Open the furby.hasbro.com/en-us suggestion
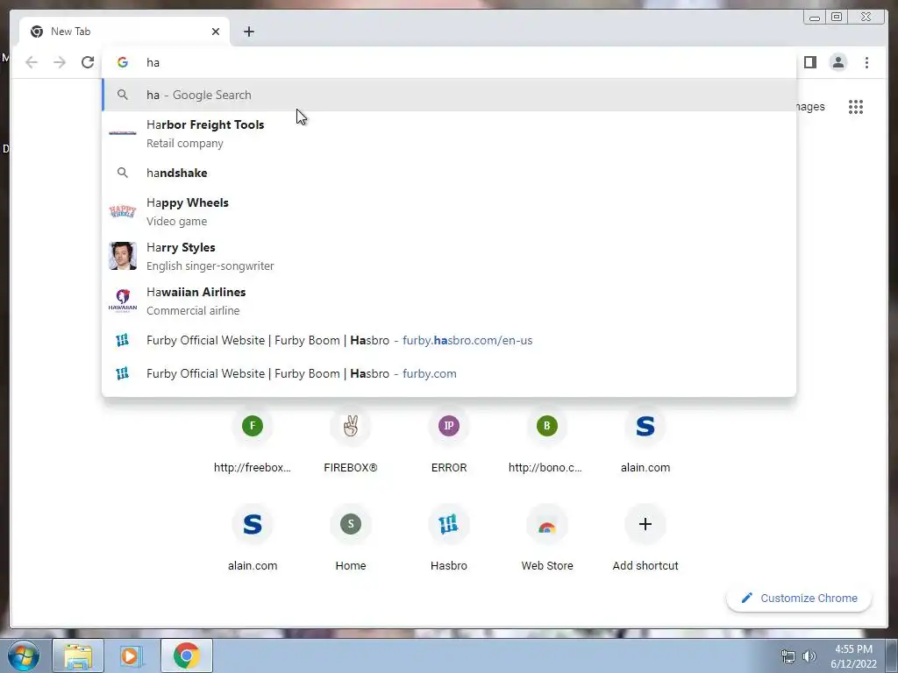Viewport: 898px width, 673px height. (x=449, y=341)
